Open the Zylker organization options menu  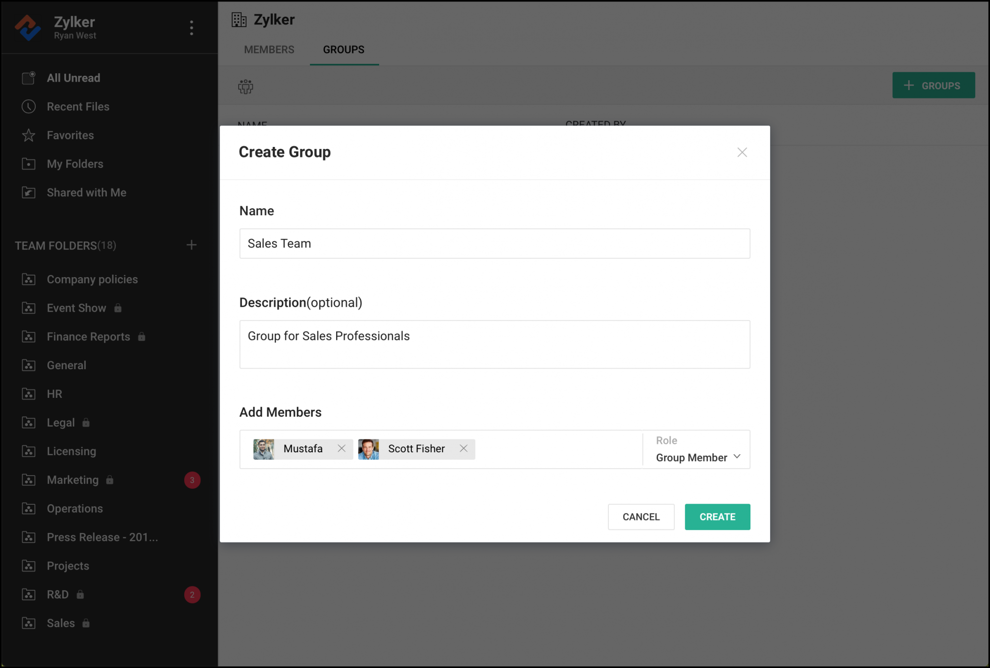[x=191, y=28]
